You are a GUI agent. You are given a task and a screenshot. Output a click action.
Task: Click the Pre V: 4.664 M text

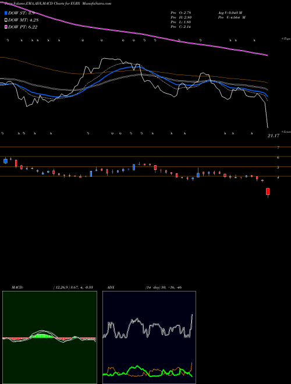[x=232, y=17]
